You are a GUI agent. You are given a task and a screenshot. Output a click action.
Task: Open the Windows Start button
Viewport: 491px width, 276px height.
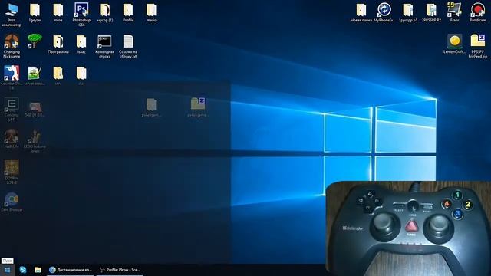(x=7, y=270)
